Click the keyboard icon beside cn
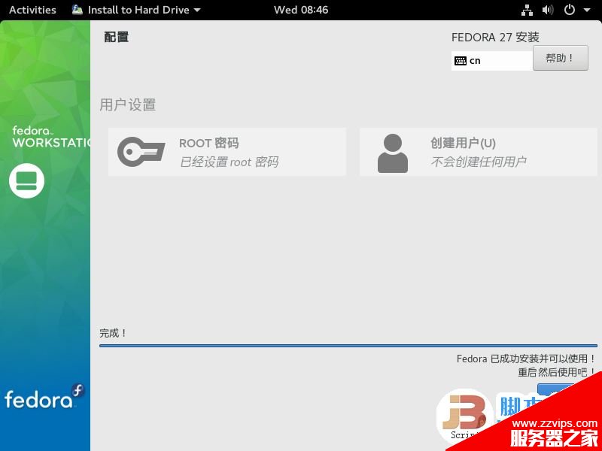This screenshot has height=451, width=602. [x=461, y=61]
